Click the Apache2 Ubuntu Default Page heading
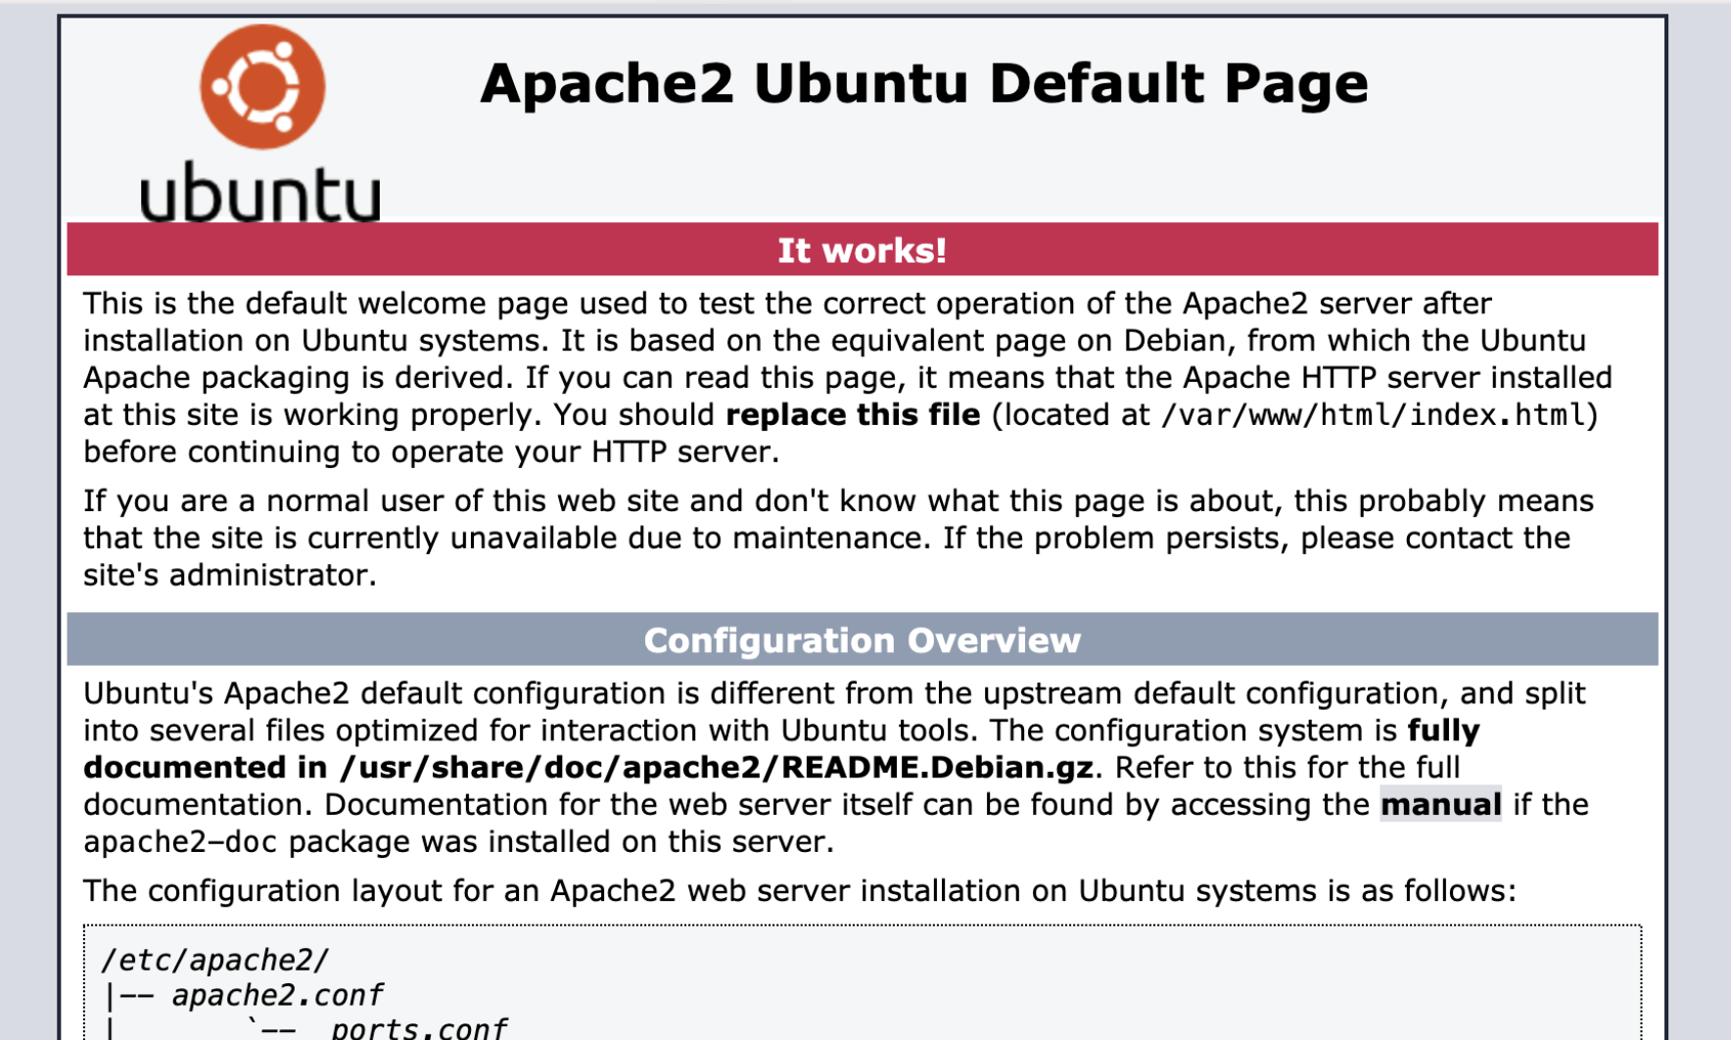Screen dimensions: 1731x1040 pyautogui.click(x=923, y=83)
